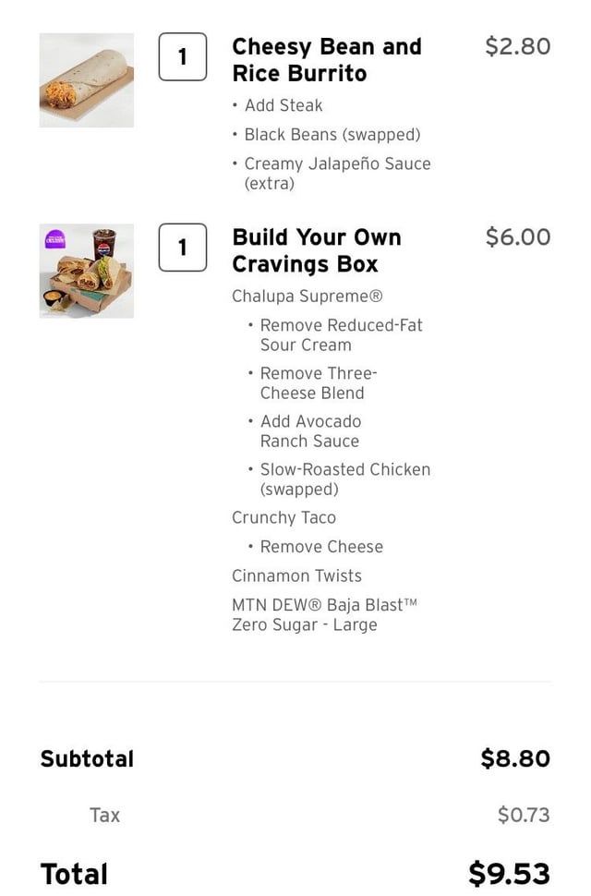Click the Crunchy Taco box item

pyautogui.click(x=283, y=517)
